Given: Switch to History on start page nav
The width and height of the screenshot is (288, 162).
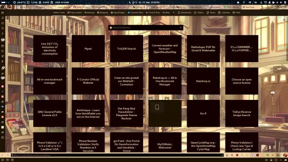Looking at the screenshot, I should [199, 13].
